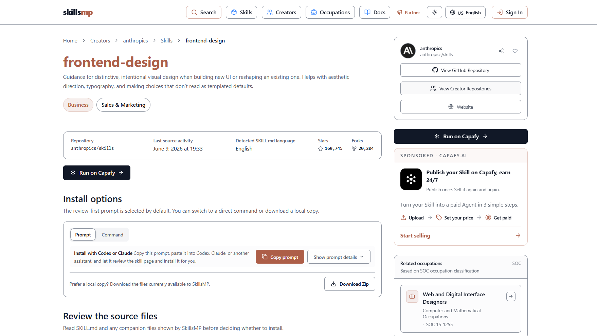Click the Business category tag
597x336 pixels.
(x=78, y=105)
